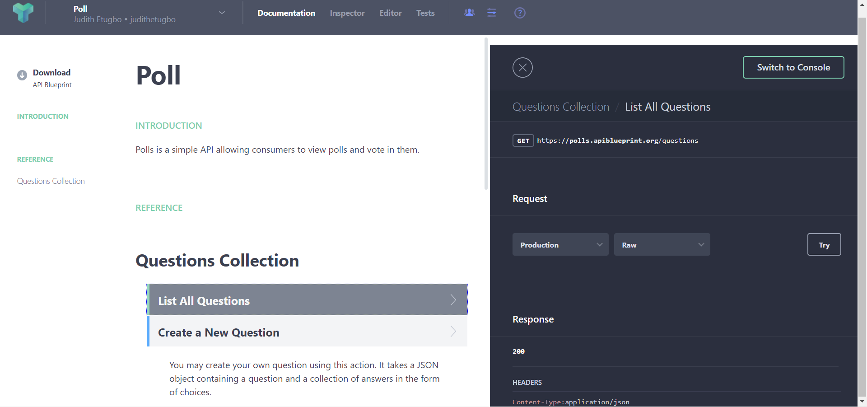Click the Questions Collection breadcrumb
Screen dimensions: 867x407
(560, 107)
